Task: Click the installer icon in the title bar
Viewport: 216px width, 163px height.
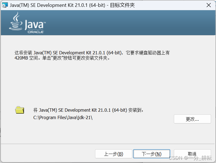Action: (x=5, y=5)
